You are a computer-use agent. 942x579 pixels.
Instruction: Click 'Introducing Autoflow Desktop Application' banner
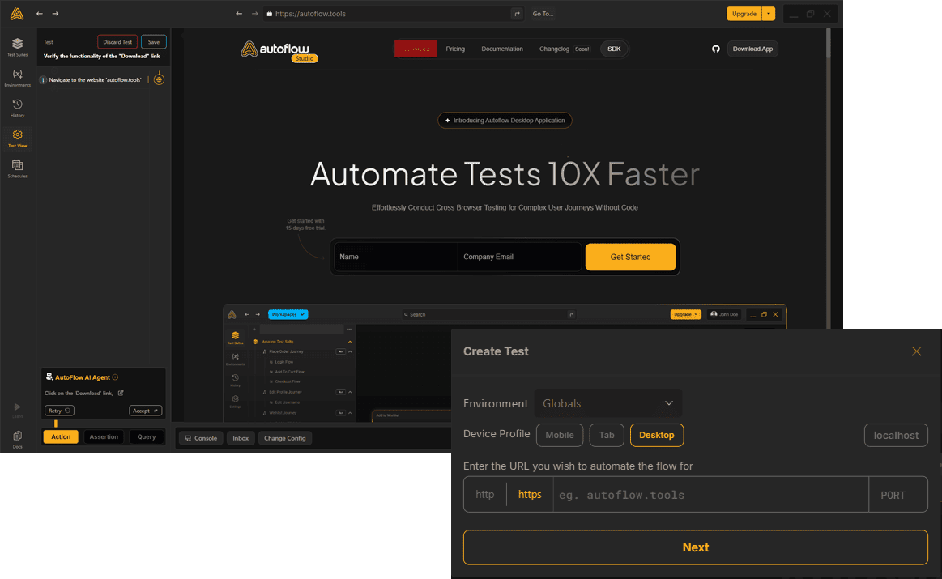point(505,120)
